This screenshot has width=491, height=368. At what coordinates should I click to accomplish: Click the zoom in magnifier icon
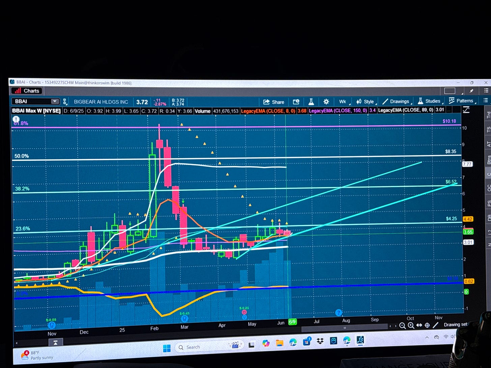pos(411,326)
